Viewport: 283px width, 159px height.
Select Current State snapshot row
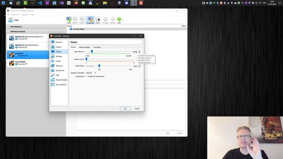[127, 29]
